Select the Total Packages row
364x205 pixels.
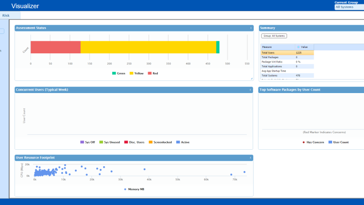287,57
